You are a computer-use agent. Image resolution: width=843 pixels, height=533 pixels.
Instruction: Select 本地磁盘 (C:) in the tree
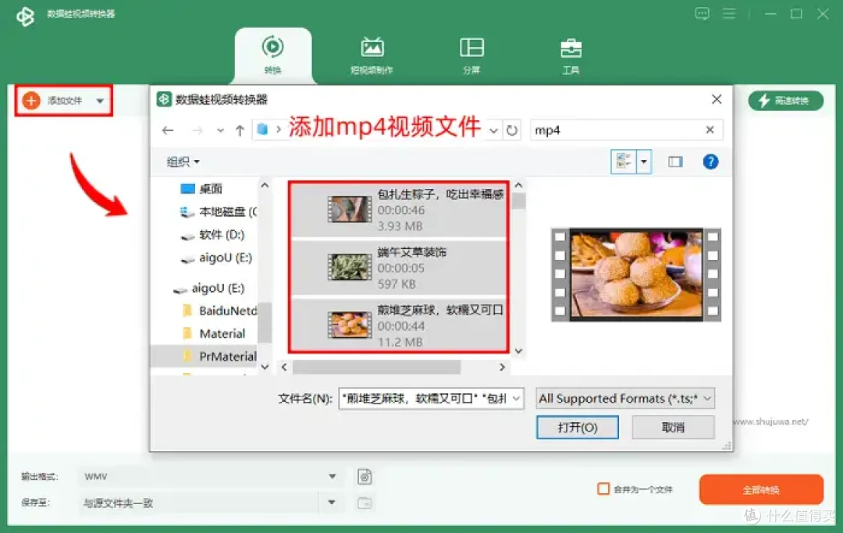[218, 211]
